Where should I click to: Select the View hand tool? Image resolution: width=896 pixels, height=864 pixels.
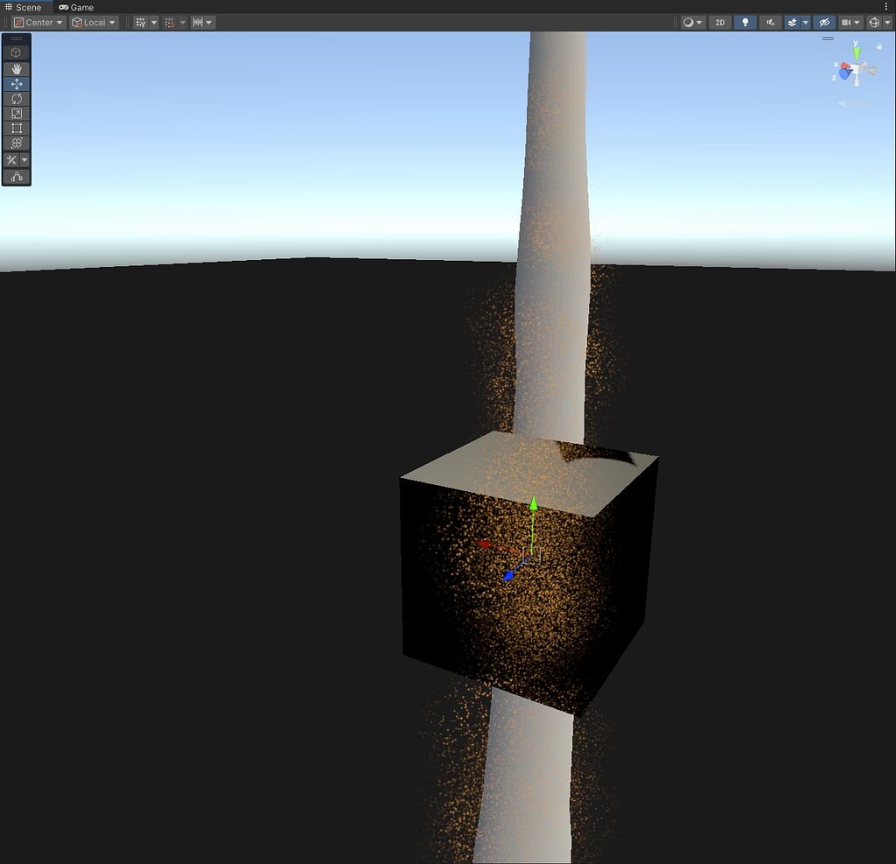click(x=16, y=68)
